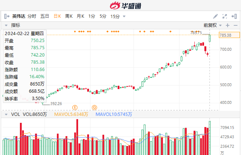Click the date 2024-02-22 星期四
Image resolution: width=241 pixels, height=155 pixels.
tap(24, 33)
